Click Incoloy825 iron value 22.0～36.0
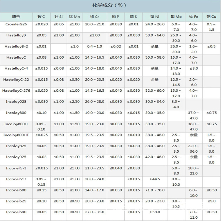The height and width of the screenshot is (221, 221). tap(194, 149)
